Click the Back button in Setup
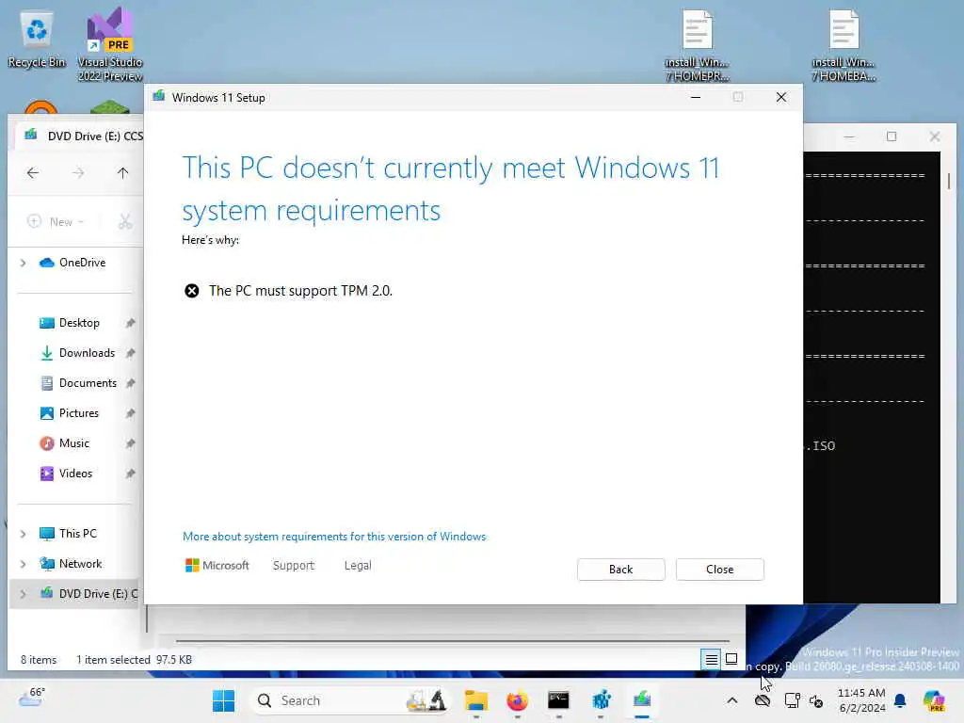Image resolution: width=964 pixels, height=723 pixels. tap(621, 570)
